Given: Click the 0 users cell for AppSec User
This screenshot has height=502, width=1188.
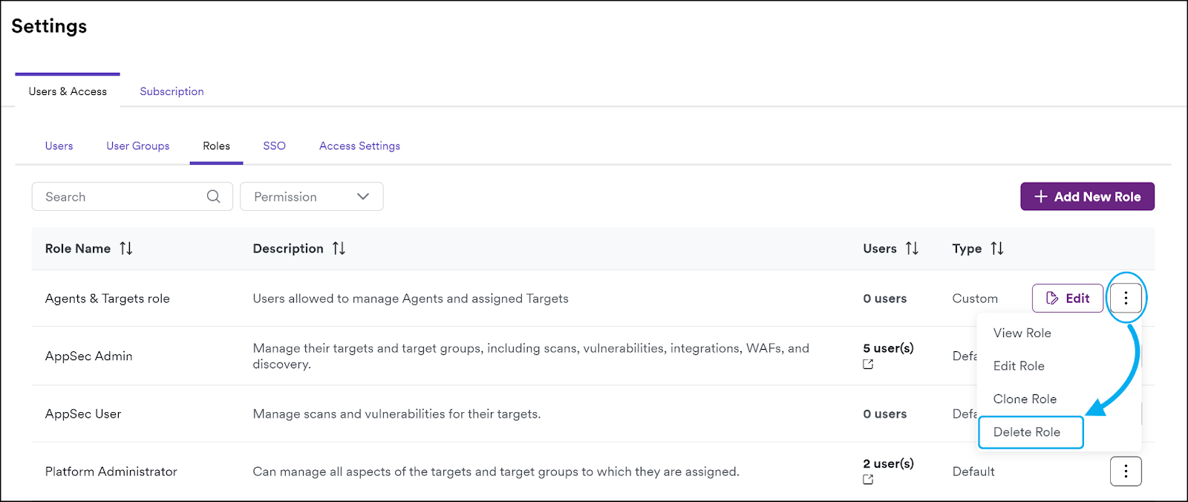Looking at the screenshot, I should [884, 414].
